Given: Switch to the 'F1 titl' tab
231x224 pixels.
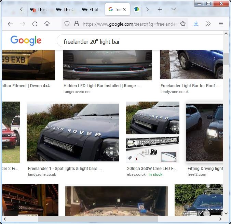Looking at the screenshot, I should tap(91, 10).
